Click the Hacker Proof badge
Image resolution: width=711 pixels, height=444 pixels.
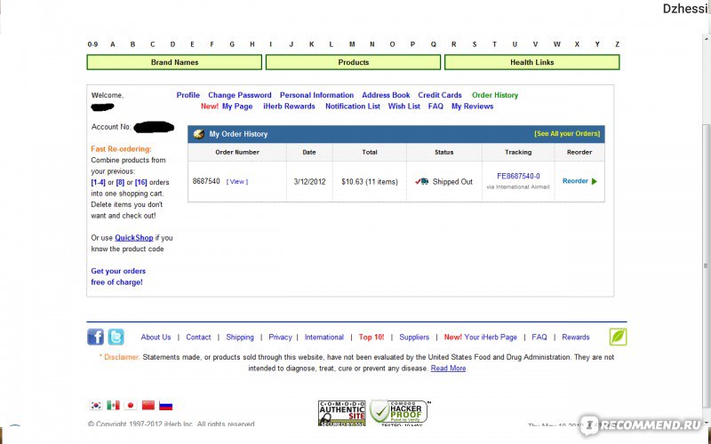click(x=398, y=413)
